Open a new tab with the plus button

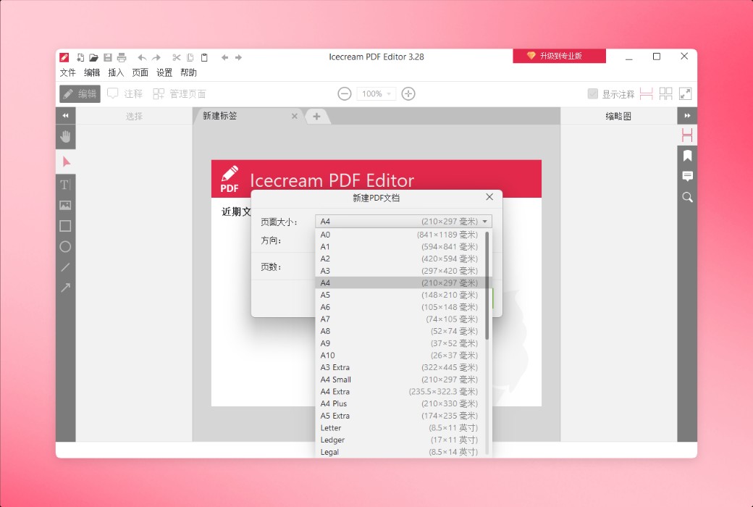318,116
